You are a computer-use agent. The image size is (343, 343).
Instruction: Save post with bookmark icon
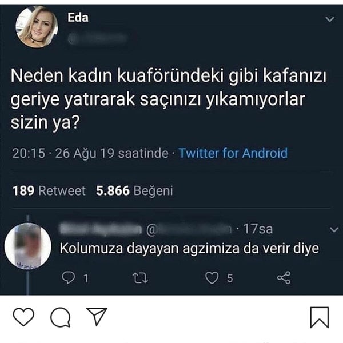[320, 317]
